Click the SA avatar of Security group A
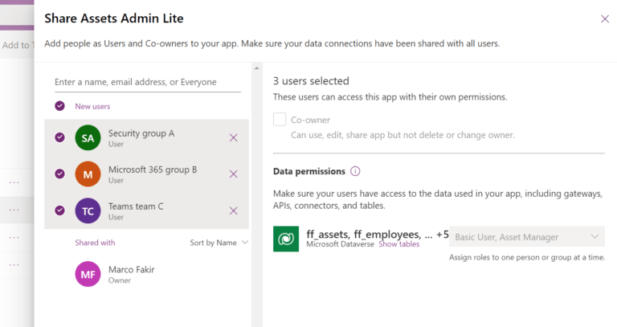 [88, 137]
